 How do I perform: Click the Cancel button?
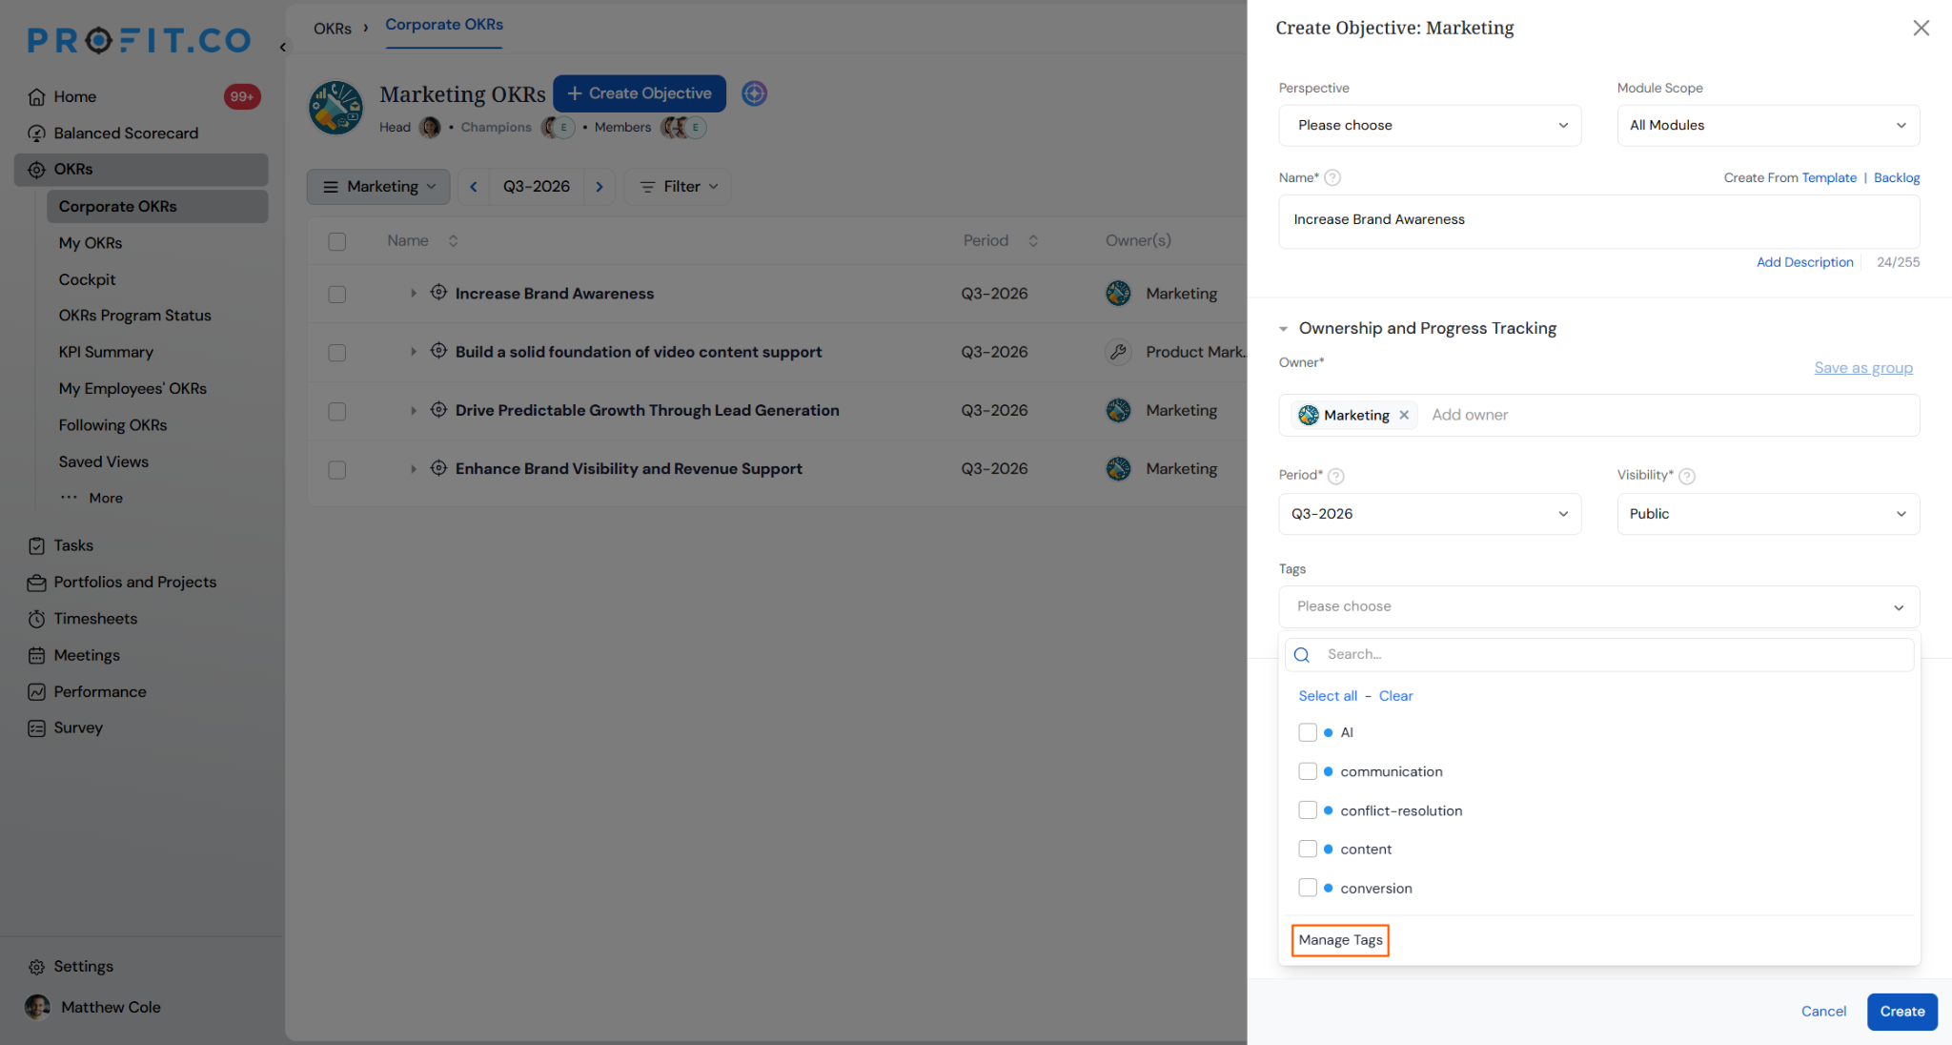click(1823, 1012)
